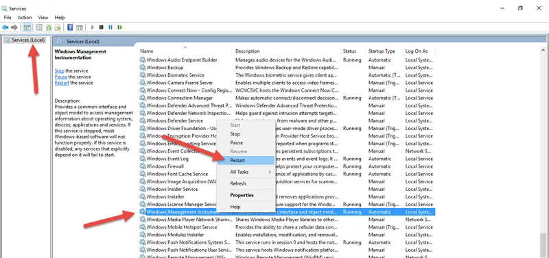The height and width of the screenshot is (258, 549).
Task: Refresh the list using the toolbar Refresh icon
Action: pyautogui.click(x=49, y=27)
